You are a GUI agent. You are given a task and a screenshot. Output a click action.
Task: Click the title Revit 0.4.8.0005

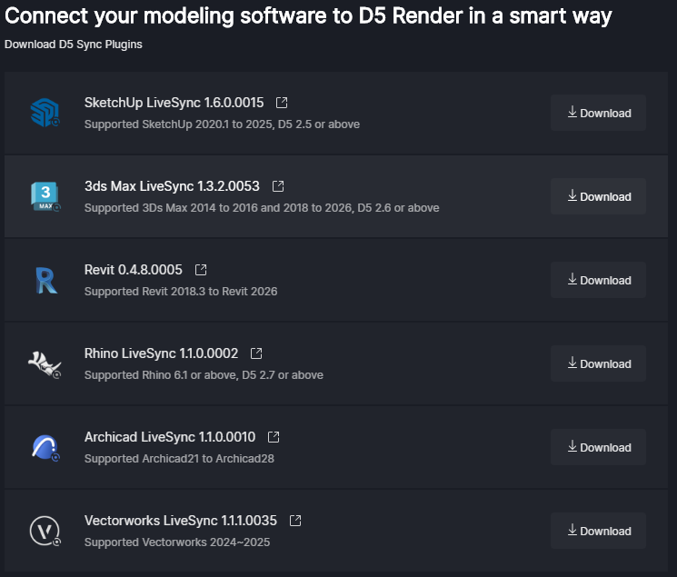pos(134,270)
